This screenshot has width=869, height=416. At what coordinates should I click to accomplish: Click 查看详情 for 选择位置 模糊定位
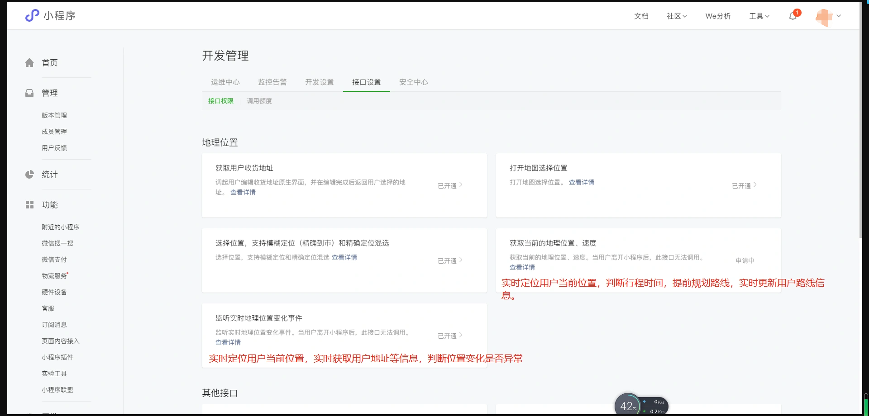[344, 257]
